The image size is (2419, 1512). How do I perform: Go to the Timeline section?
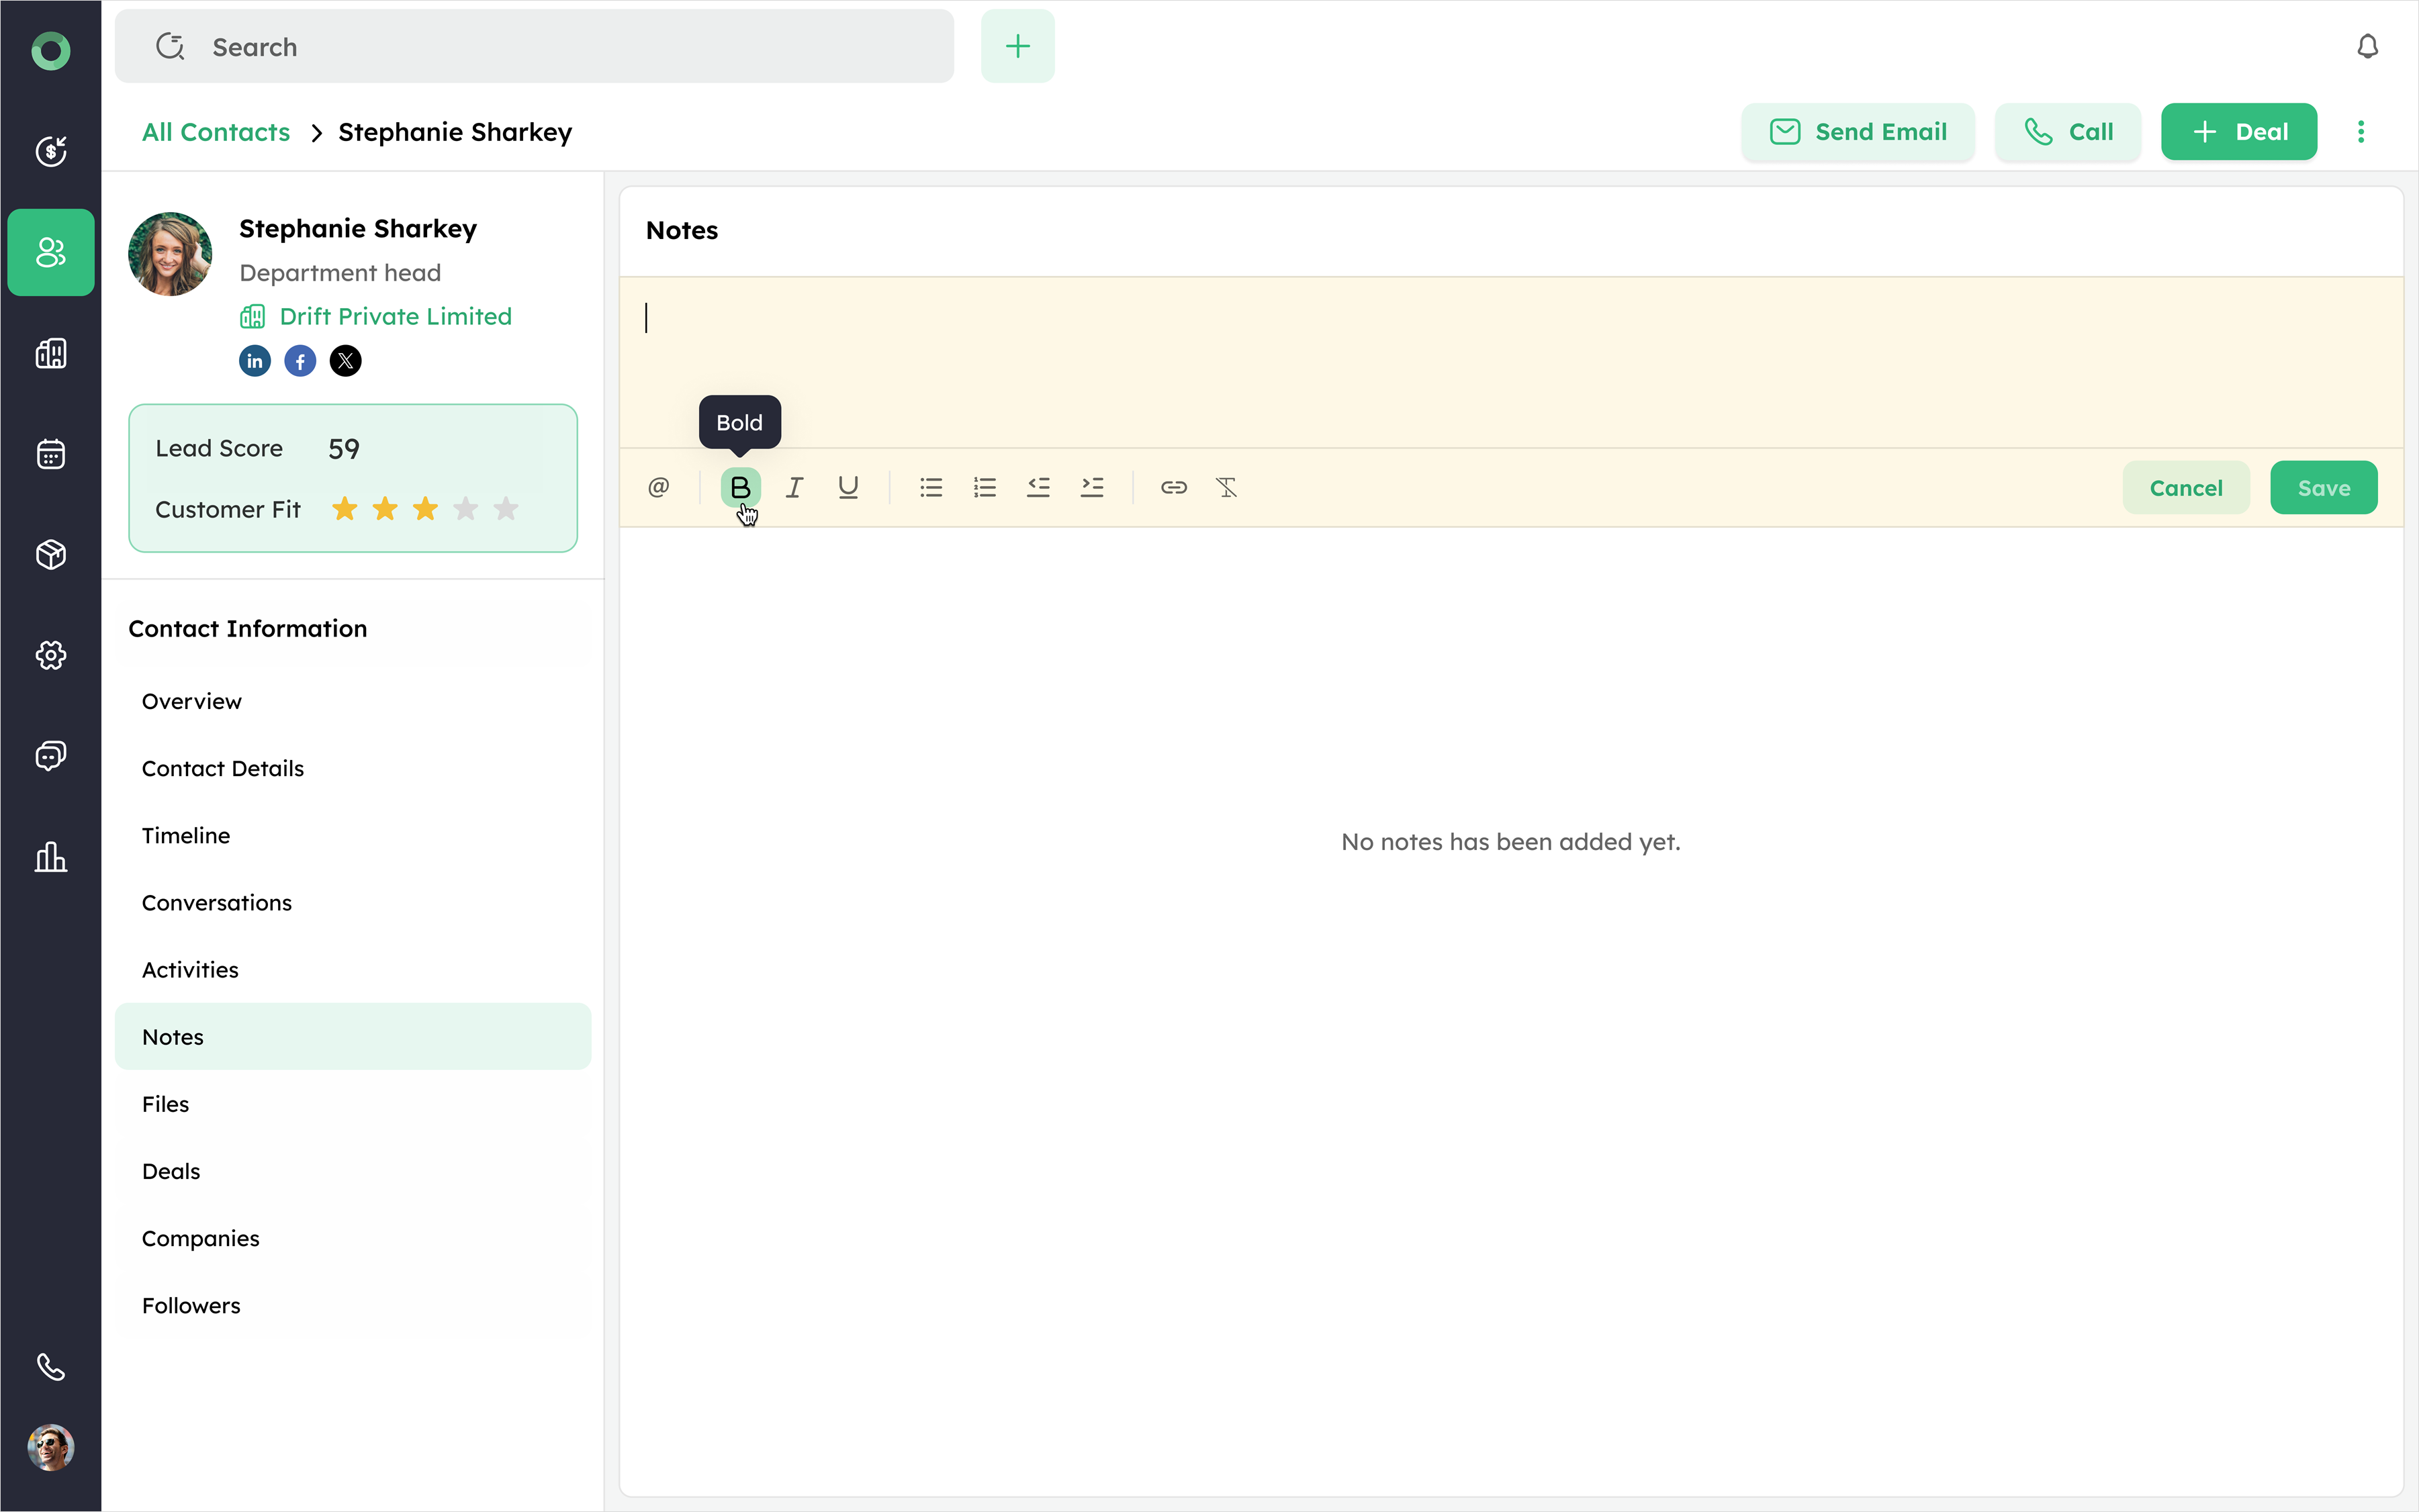pyautogui.click(x=186, y=835)
